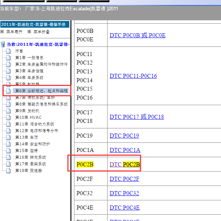Expand all menus with 菜单展开
The width and height of the screenshot is (221, 221).
tap(14, 32)
